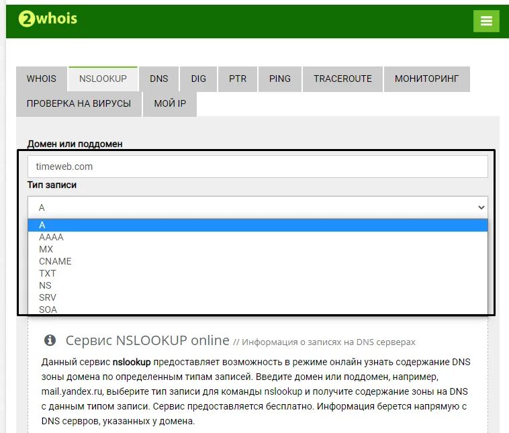
Task: Click the Домен или поддомен label
Action: tap(75, 144)
